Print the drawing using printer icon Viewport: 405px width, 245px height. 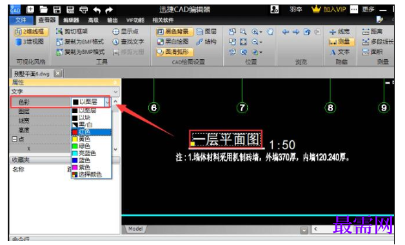tap(83, 10)
